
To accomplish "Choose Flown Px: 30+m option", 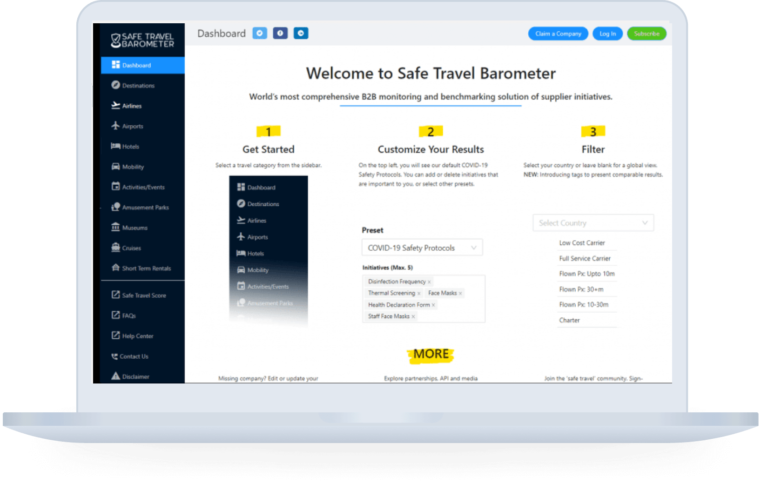I will (581, 289).
